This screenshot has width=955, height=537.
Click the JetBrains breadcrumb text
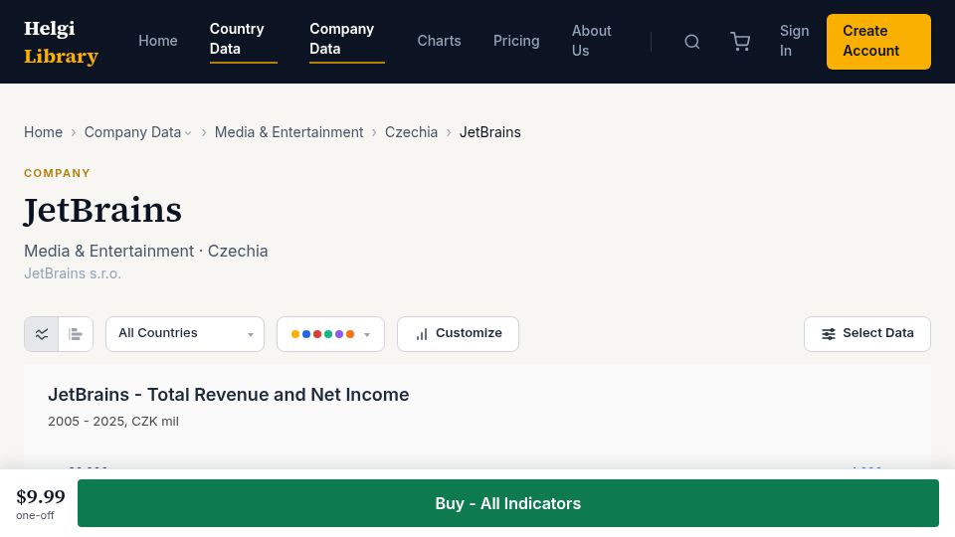point(490,132)
